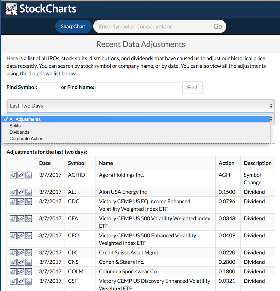Open the bar chart icon for AGHID

[13, 175]
